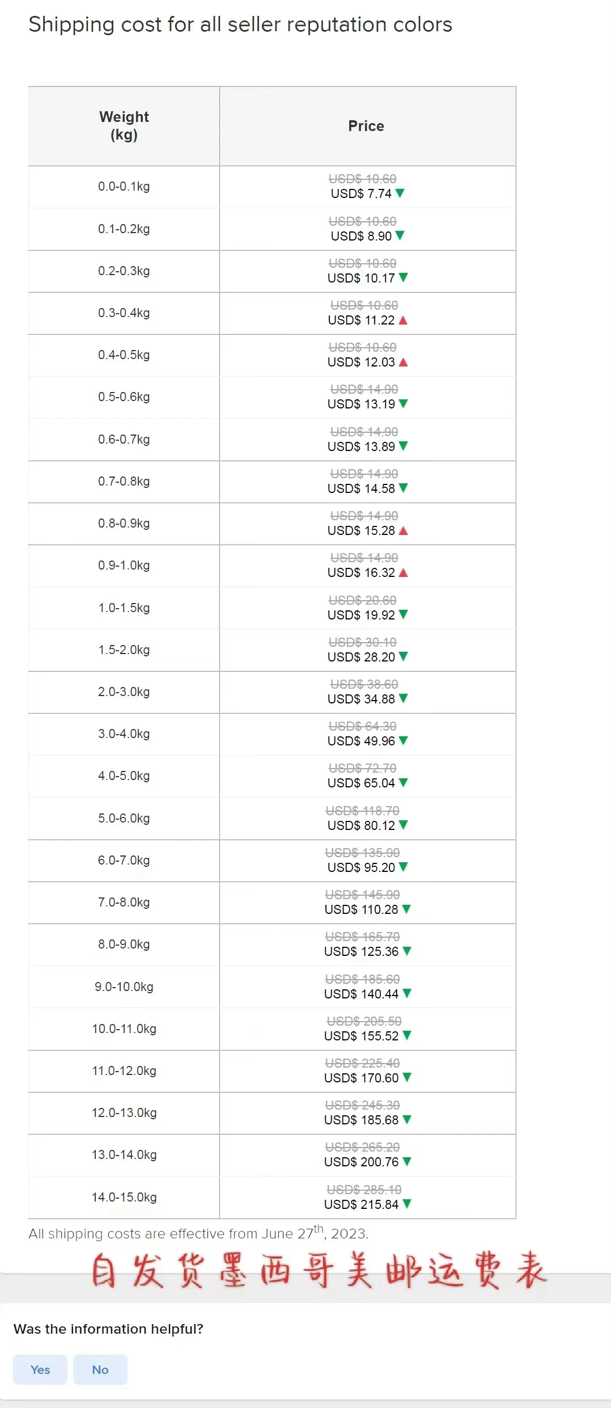The width and height of the screenshot is (611, 1408).
Task: Select the Weight (kg) column header
Action: click(124, 126)
